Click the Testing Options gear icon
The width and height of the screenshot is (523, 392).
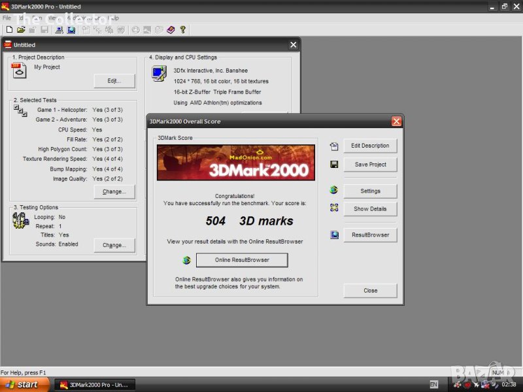pyautogui.click(x=20, y=221)
